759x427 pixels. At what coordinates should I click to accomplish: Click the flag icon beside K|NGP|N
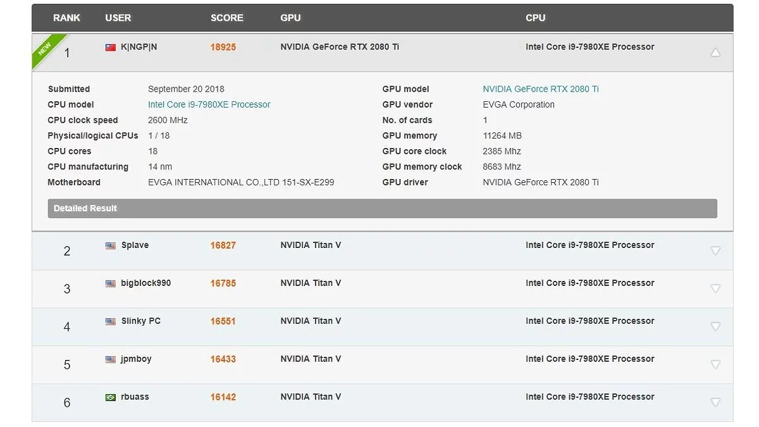(x=111, y=47)
